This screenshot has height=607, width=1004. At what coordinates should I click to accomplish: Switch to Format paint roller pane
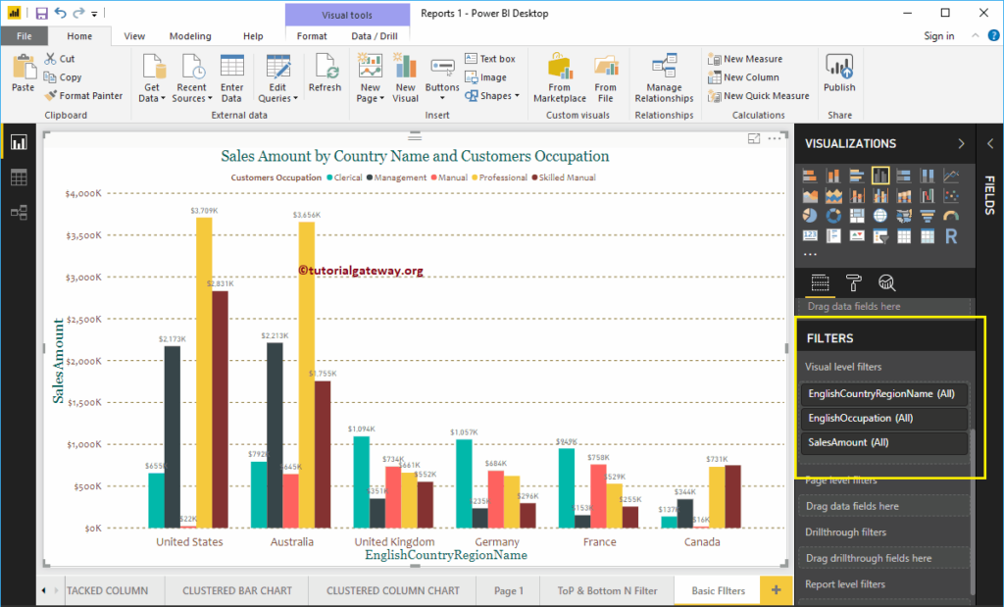click(853, 282)
